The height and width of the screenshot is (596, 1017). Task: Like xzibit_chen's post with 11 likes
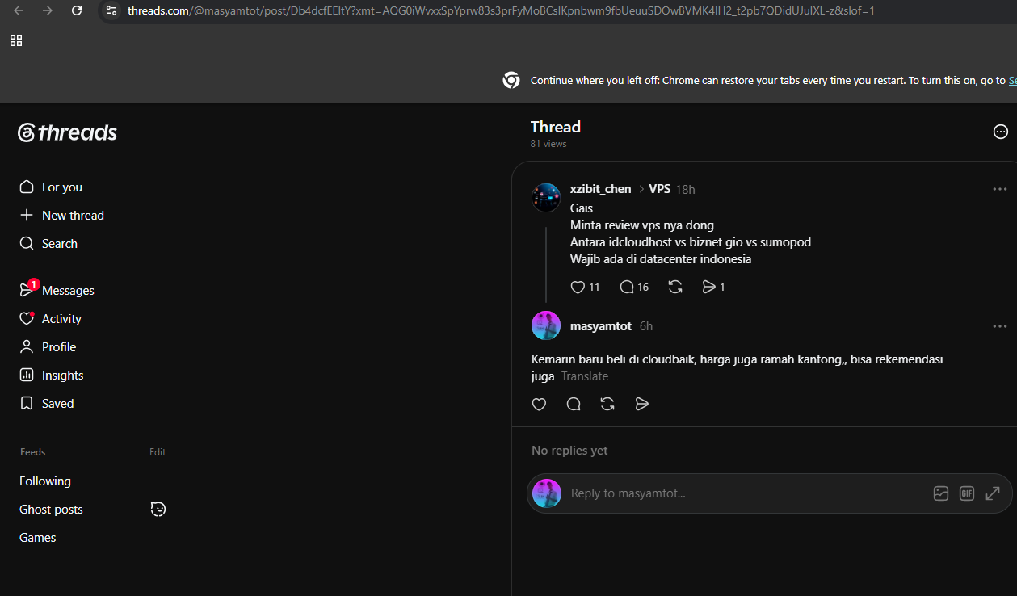[x=585, y=287]
